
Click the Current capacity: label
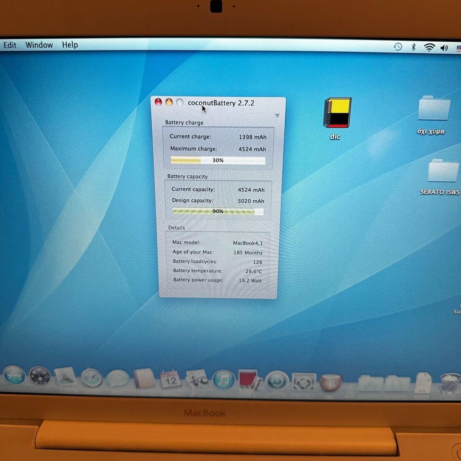[193, 189]
